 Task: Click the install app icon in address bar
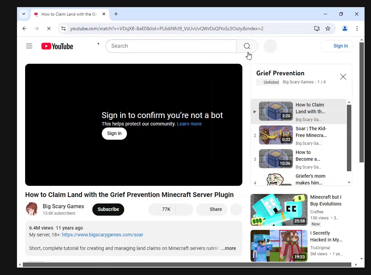pos(317,28)
